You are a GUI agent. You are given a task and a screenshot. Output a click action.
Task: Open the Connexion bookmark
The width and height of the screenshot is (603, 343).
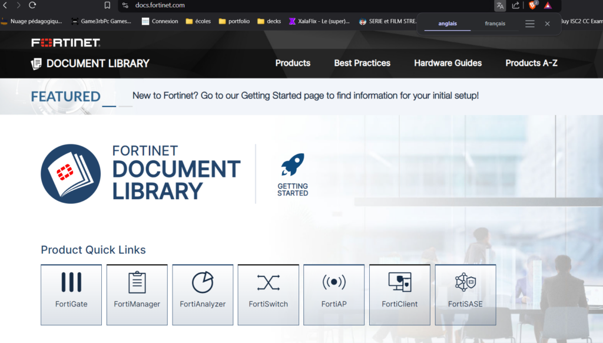(x=160, y=21)
